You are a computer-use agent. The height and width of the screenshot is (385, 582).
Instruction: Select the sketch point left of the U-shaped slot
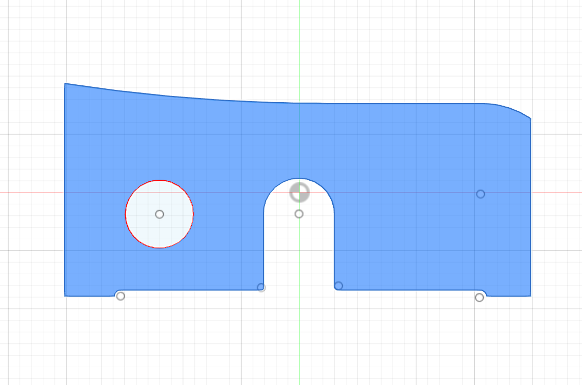click(x=261, y=287)
